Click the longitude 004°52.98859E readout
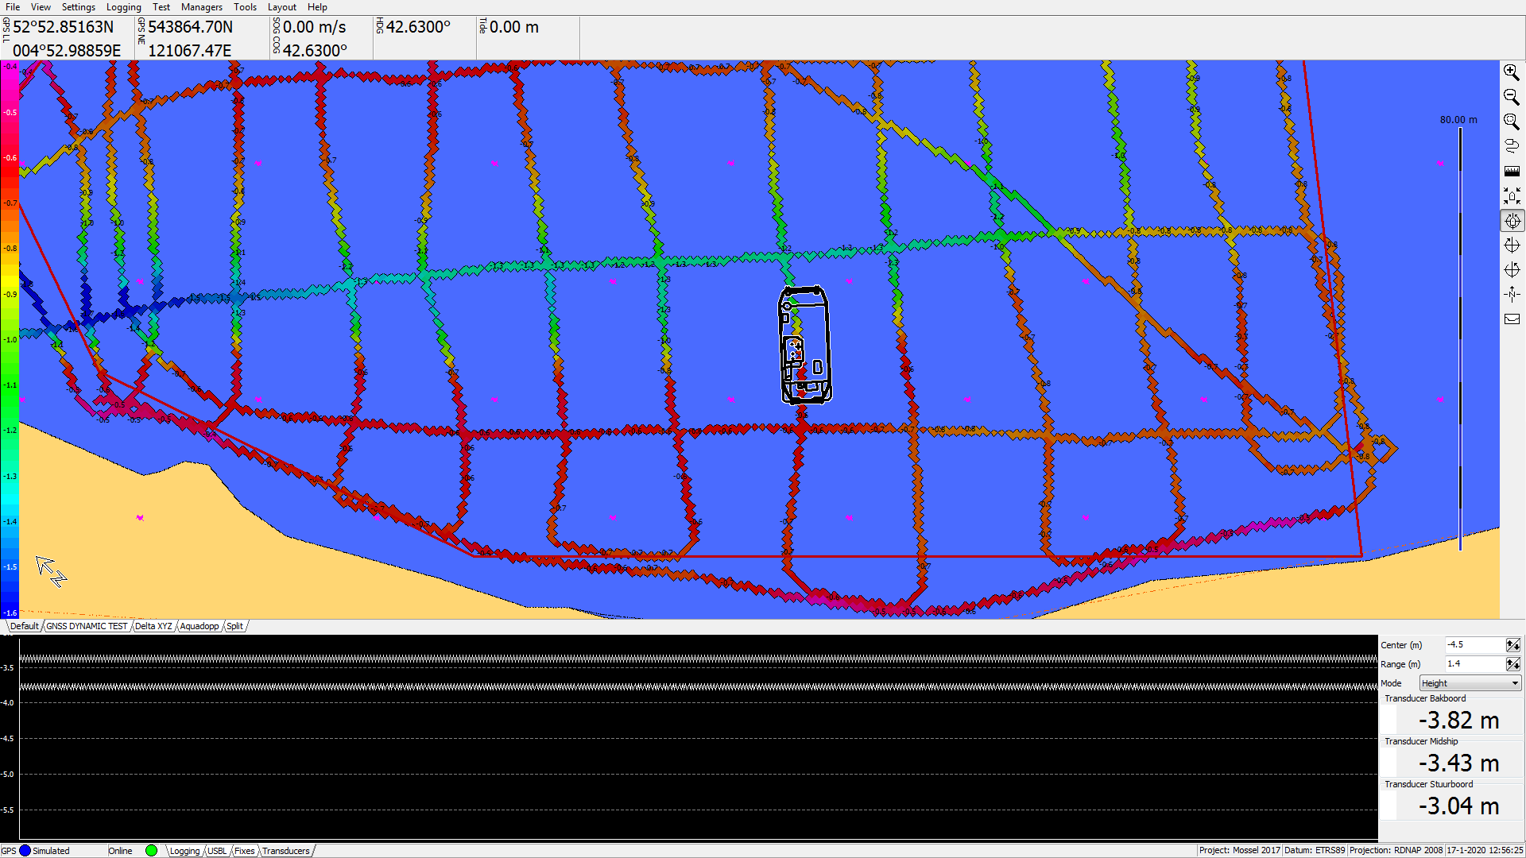This screenshot has height=858, width=1526. pos(67,51)
